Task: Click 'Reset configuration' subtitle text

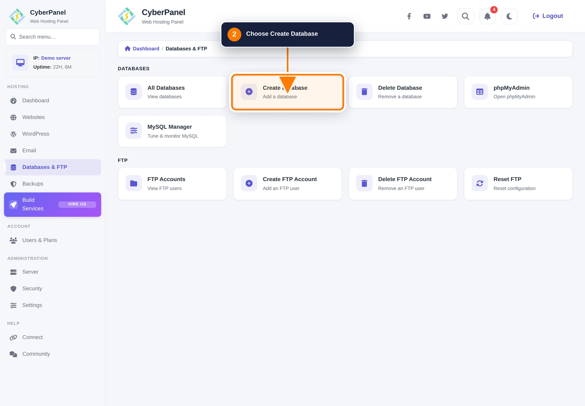Action: pyautogui.click(x=514, y=188)
